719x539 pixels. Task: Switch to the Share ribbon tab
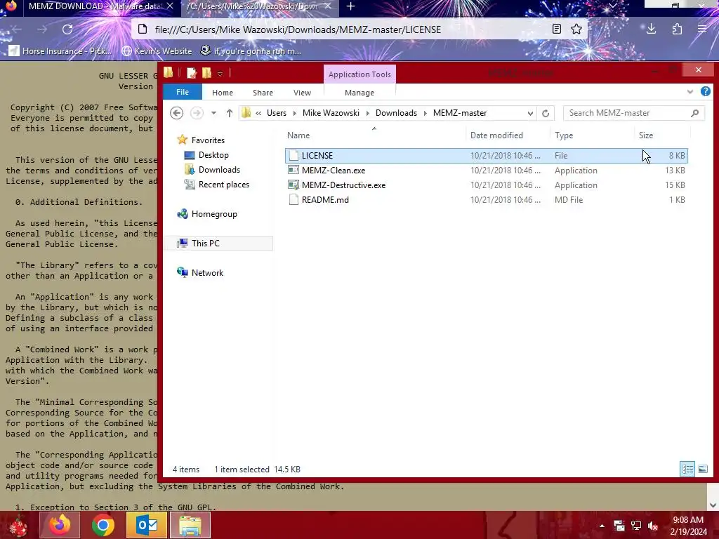(263, 93)
